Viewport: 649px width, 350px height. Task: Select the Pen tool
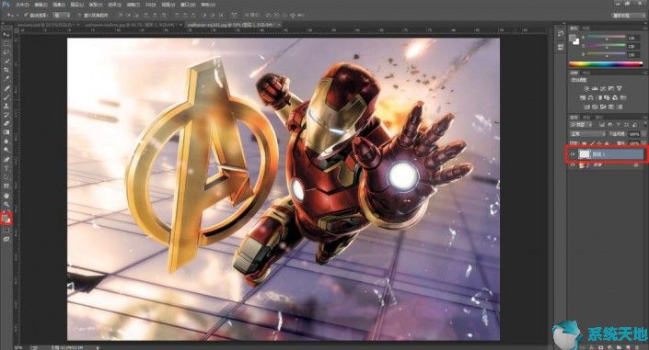(x=6, y=160)
